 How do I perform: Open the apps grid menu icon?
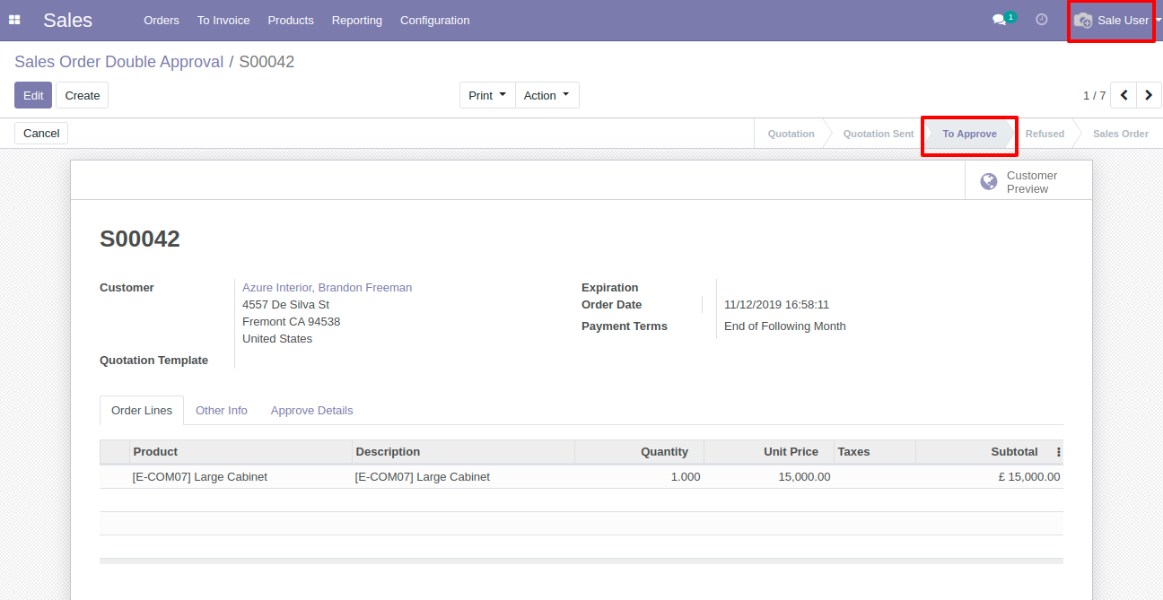(x=14, y=20)
